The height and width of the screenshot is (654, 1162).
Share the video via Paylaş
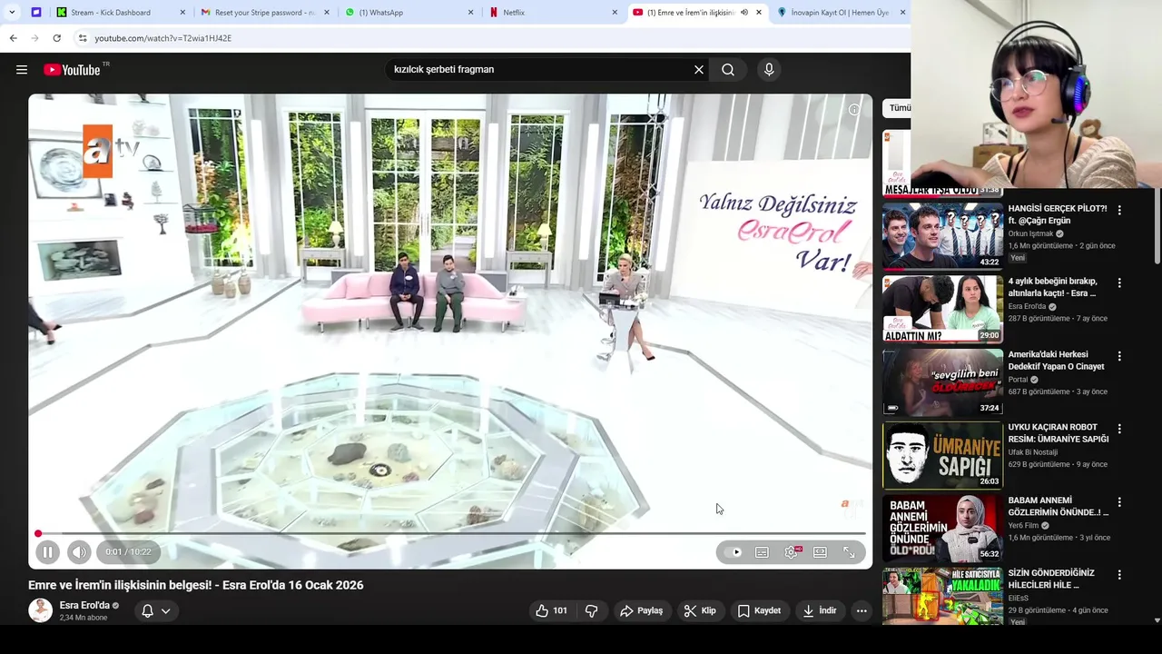(641, 611)
